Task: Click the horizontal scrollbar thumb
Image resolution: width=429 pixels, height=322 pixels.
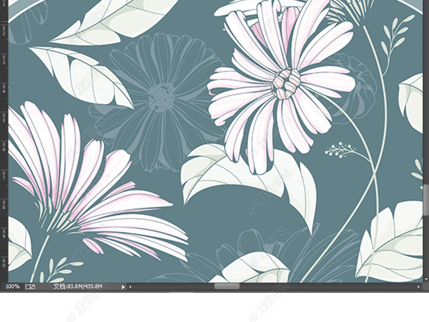Action: 227,286
